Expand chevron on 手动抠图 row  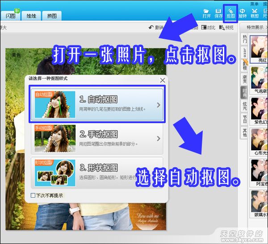[x=159, y=138]
